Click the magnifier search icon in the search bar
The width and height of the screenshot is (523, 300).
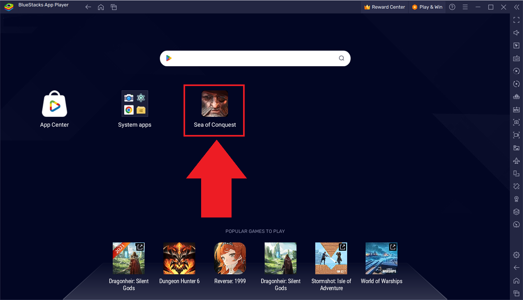(341, 58)
